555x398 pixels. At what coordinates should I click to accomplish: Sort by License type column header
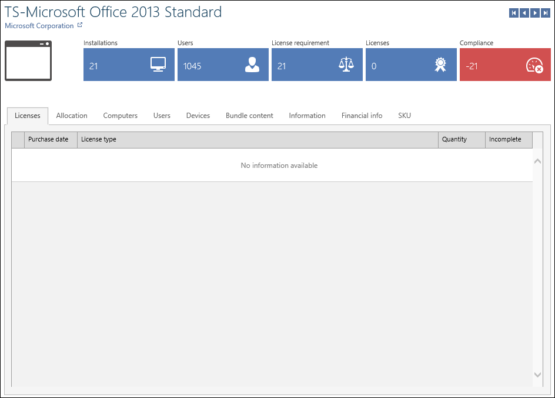pos(258,140)
